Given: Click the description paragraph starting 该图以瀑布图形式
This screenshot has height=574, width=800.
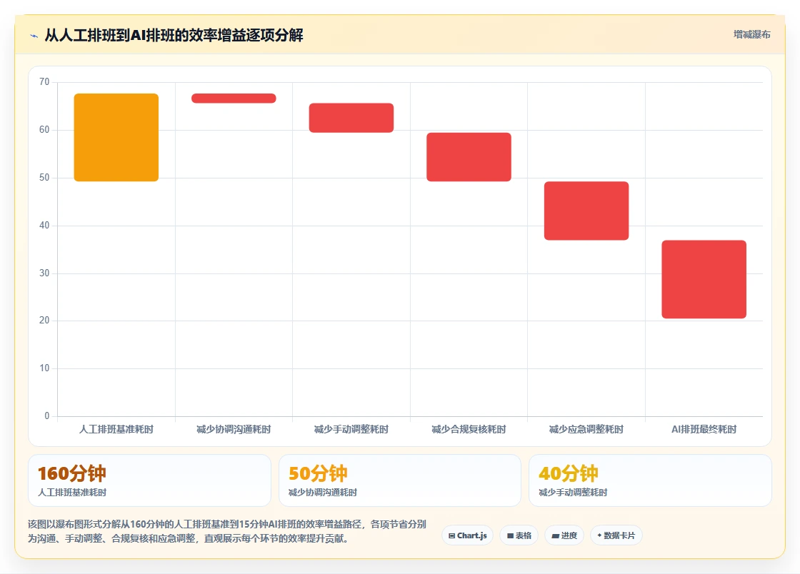Looking at the screenshot, I should coord(227,531).
